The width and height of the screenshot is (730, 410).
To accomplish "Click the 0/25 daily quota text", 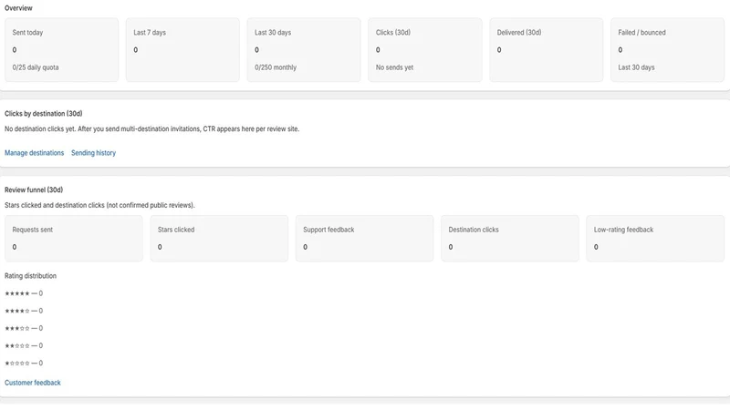I will click(x=36, y=67).
